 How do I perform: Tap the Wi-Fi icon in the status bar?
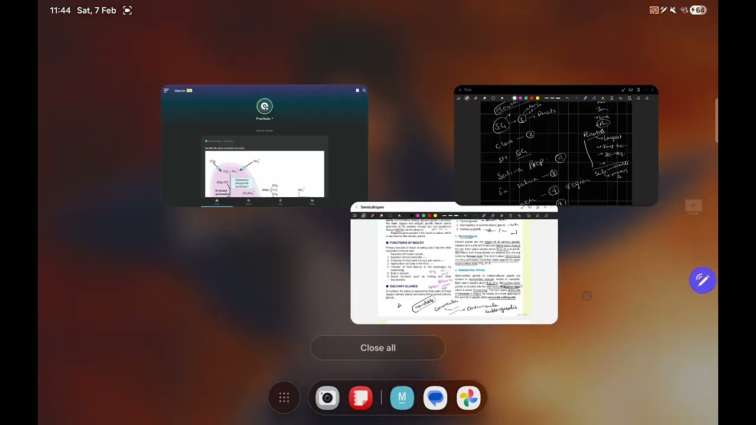coord(685,10)
